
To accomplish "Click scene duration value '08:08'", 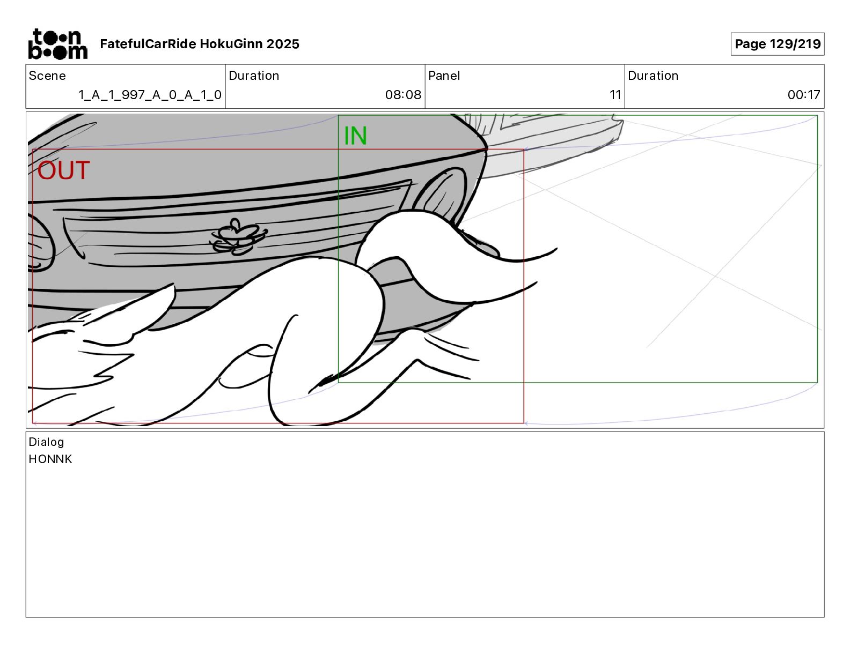I will (x=403, y=95).
